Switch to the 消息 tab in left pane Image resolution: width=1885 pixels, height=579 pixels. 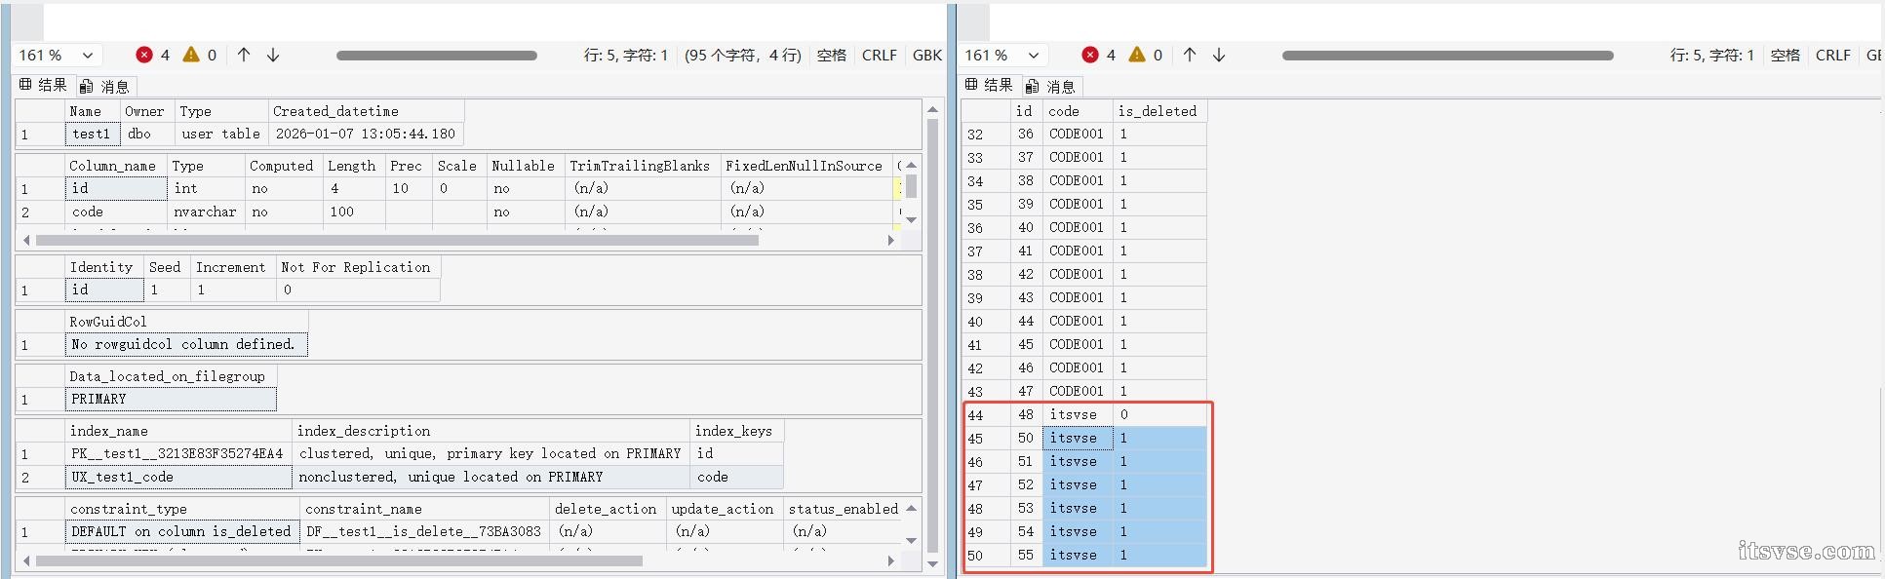pos(105,87)
